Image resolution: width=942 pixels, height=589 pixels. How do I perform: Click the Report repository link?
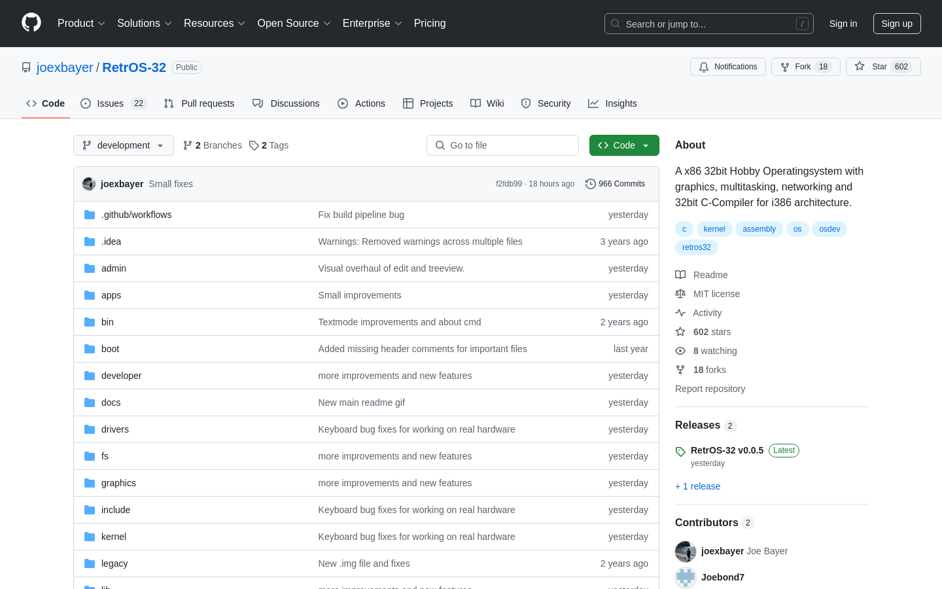(x=710, y=389)
